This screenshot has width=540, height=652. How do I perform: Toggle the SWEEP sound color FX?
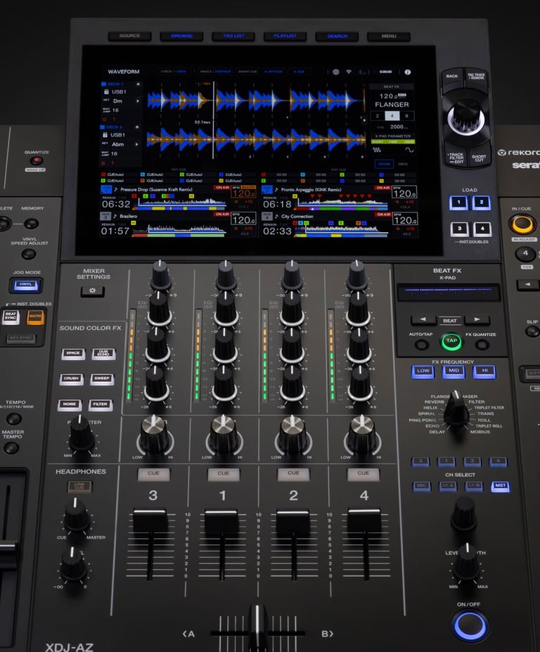102,379
